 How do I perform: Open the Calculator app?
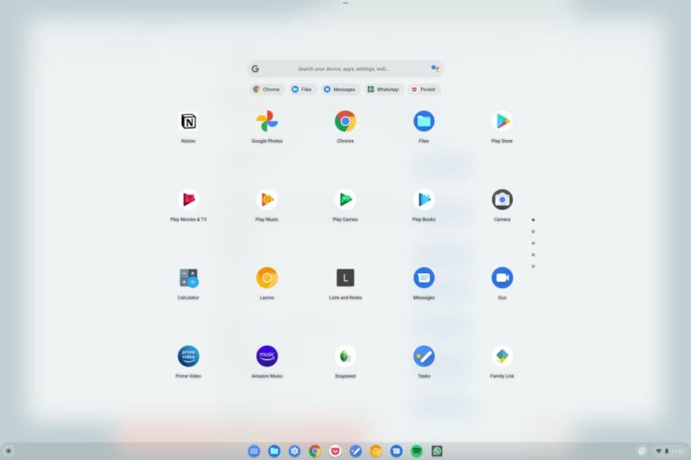pos(188,279)
